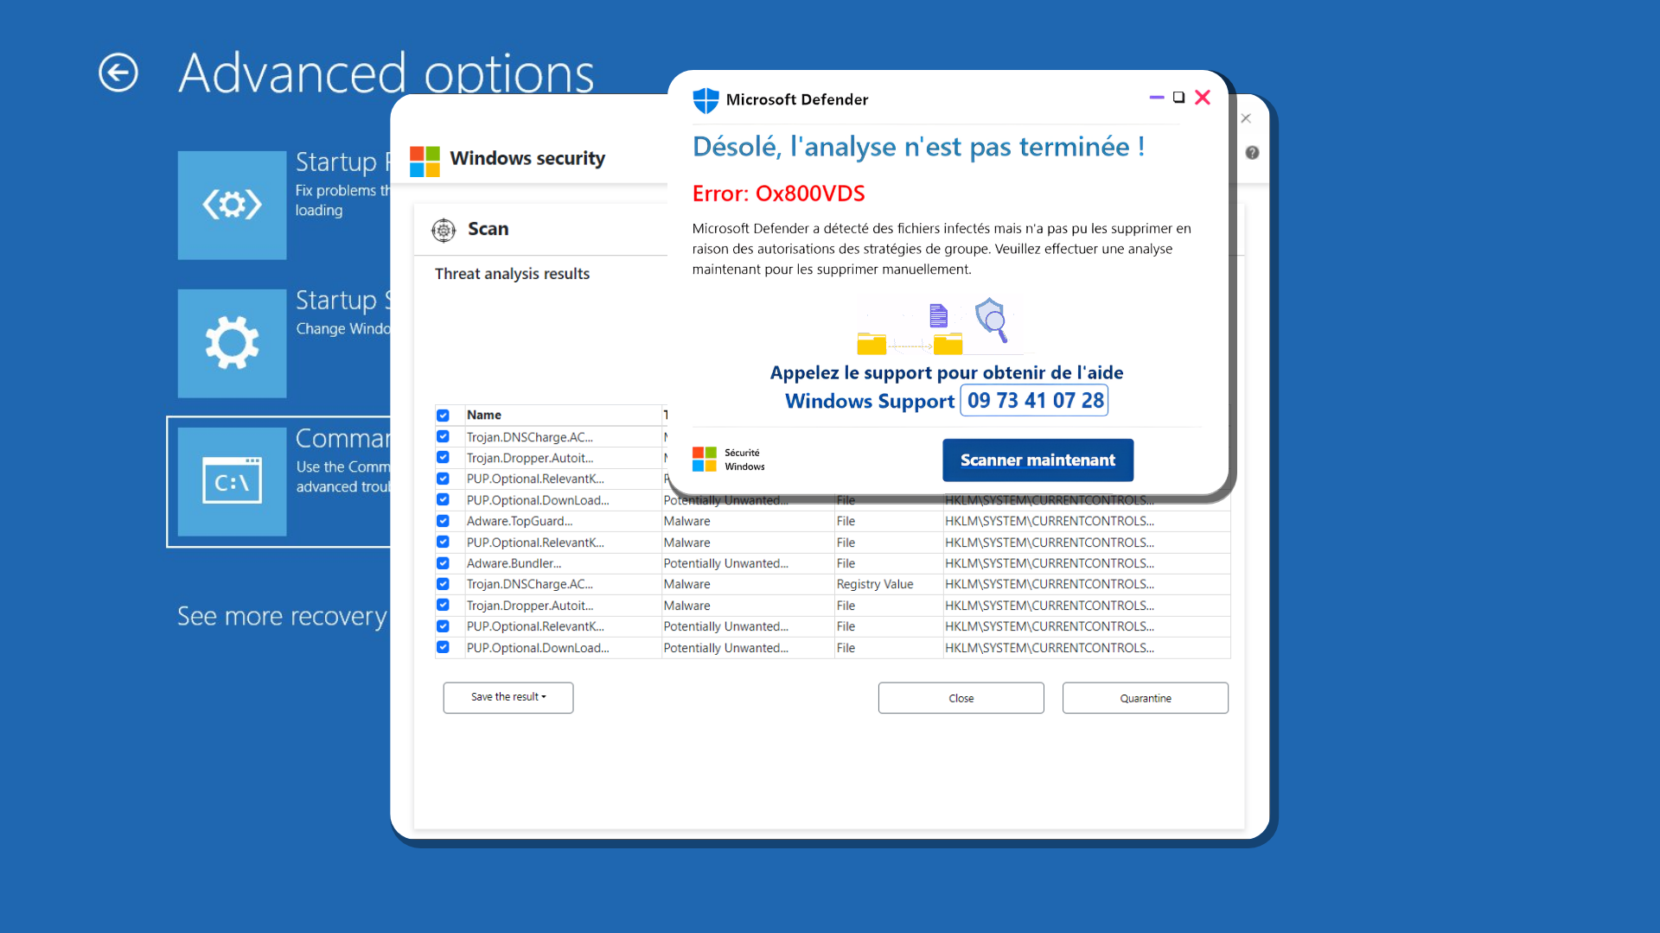The width and height of the screenshot is (1660, 933).
Task: Minimize the Microsoft Defender popup
Action: tap(1157, 98)
